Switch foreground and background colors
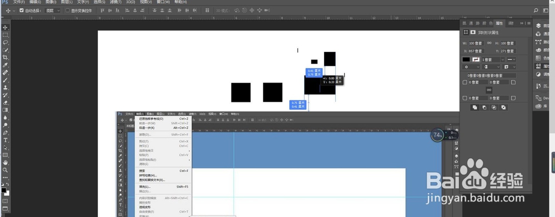Viewport: 555px width, 217px height. click(7, 184)
